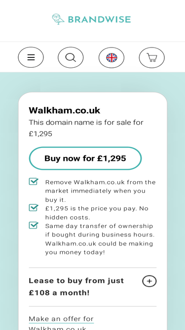Open the hamburger navigation menu
The height and width of the screenshot is (330, 185).
point(31,57)
